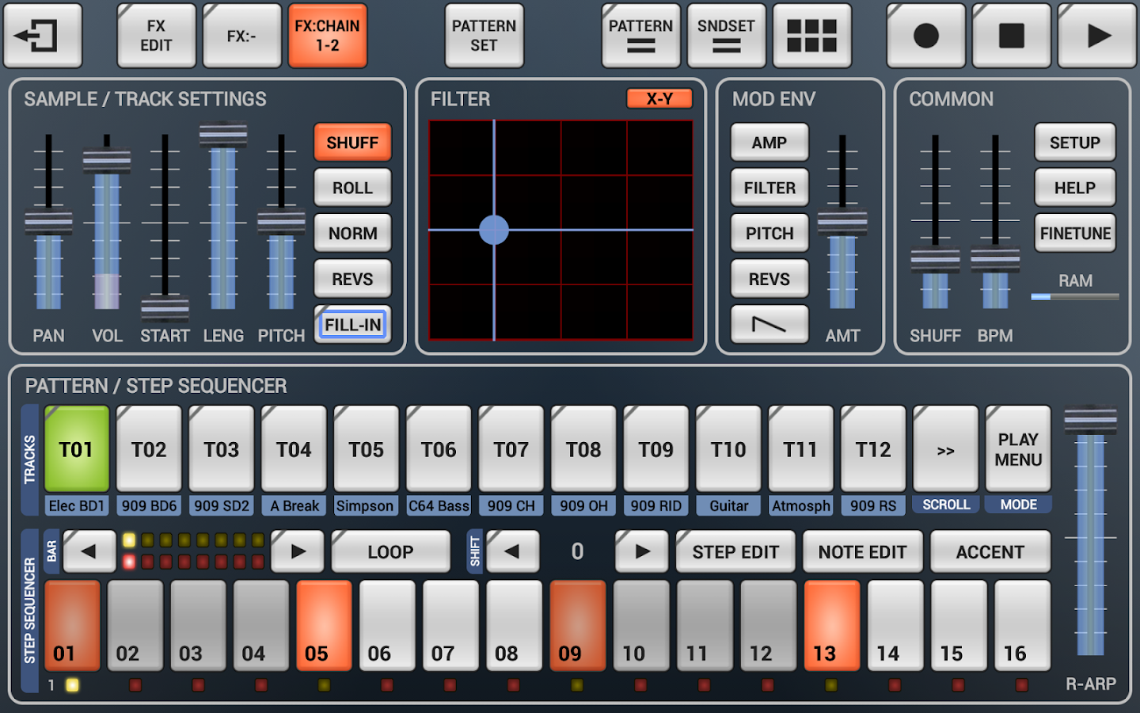The image size is (1140, 713).
Task: Open the HELP screen
Action: click(1075, 188)
